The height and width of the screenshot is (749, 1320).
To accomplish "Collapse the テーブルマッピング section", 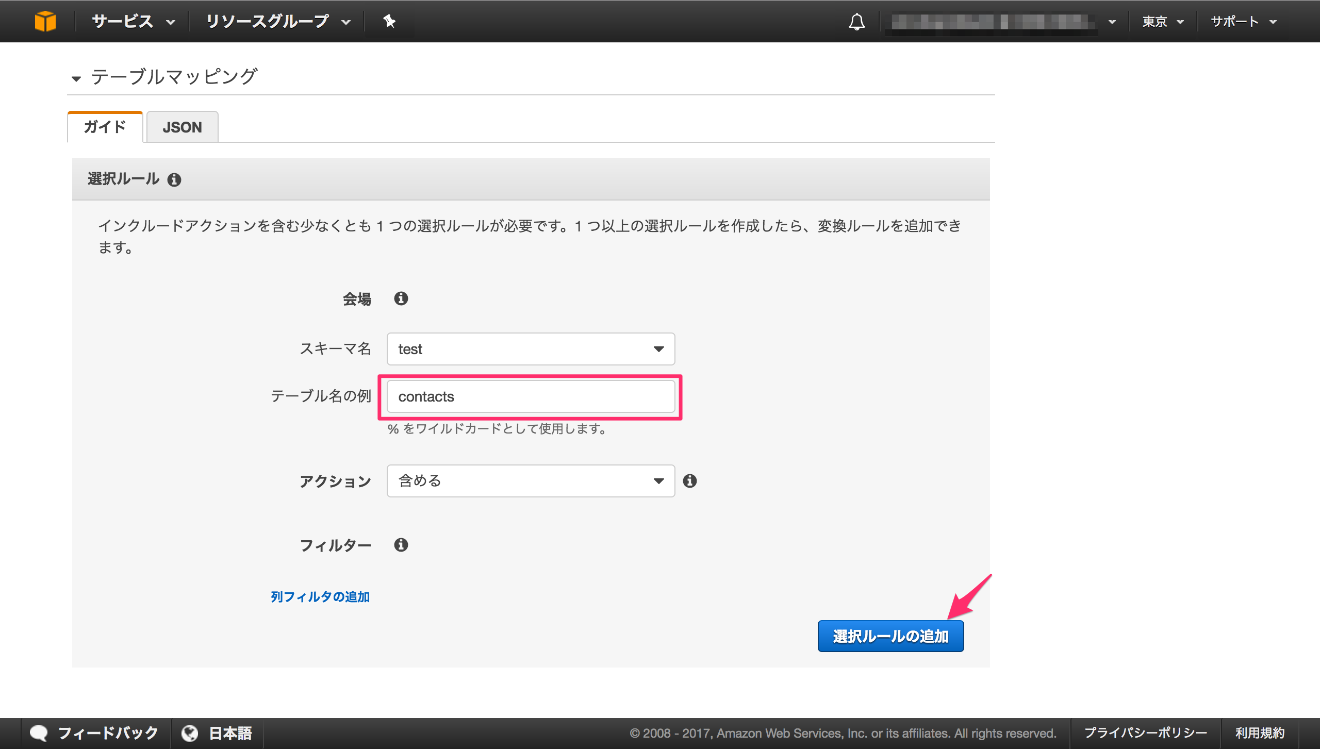I will click(x=76, y=78).
